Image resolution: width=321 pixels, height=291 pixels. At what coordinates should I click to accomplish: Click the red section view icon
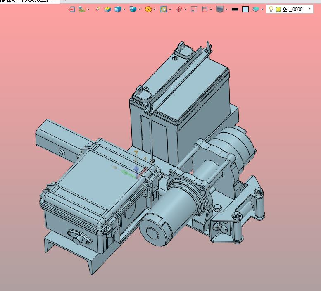point(204,9)
